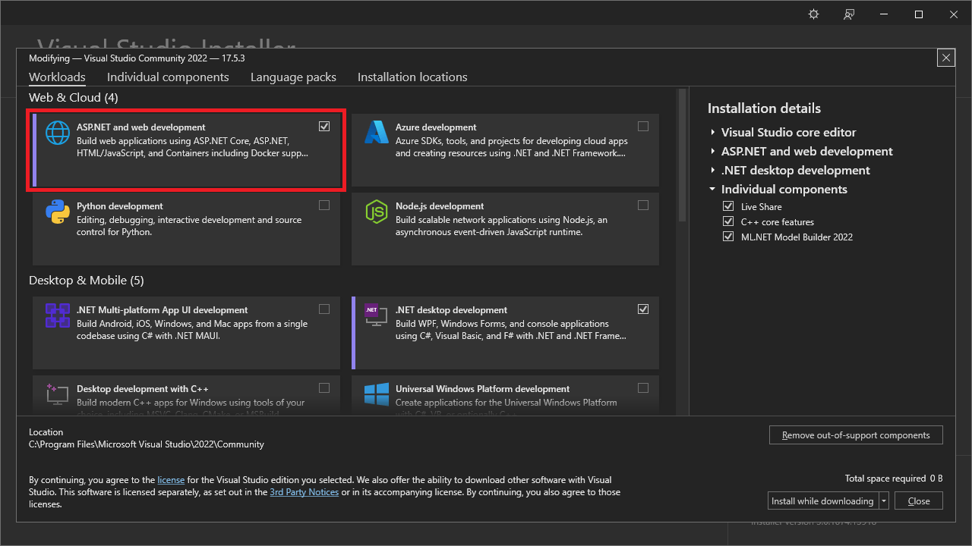Viewport: 972px width, 546px height.
Task: Expand .NET desktop development details
Action: pos(713,170)
